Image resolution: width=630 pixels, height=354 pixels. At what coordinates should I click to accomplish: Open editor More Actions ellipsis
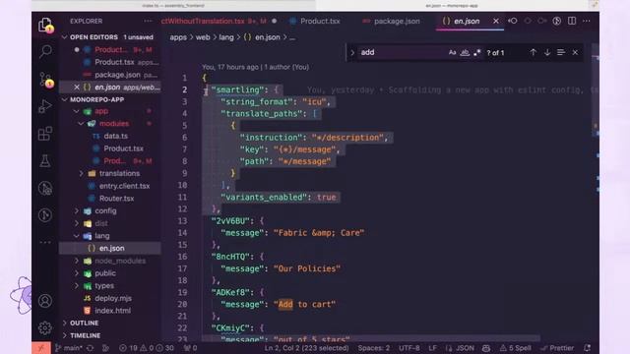tap(587, 21)
